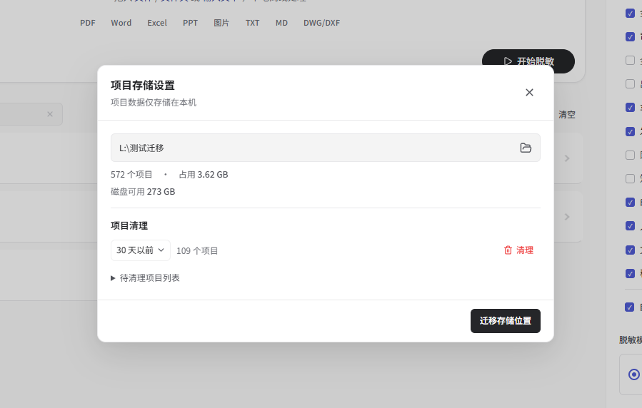642x408 pixels.
Task: Click the PDF format label
Action: click(88, 23)
